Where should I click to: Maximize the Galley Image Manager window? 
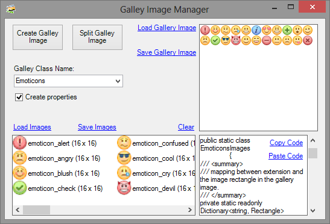coord(291,7)
